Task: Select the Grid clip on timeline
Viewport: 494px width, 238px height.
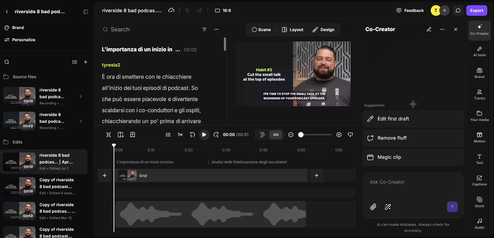Action: [211, 176]
